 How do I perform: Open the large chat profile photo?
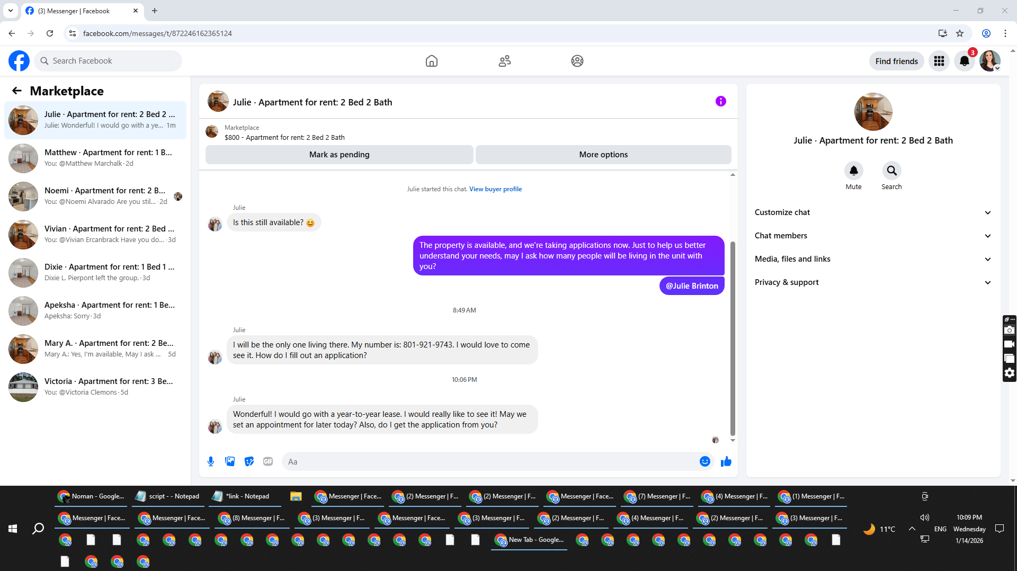873,112
